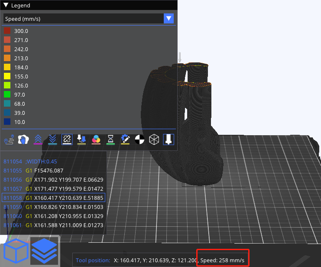The width and height of the screenshot is (321, 267).
Task: Disable seams visibility toggle
Action: pyautogui.click(x=67, y=139)
